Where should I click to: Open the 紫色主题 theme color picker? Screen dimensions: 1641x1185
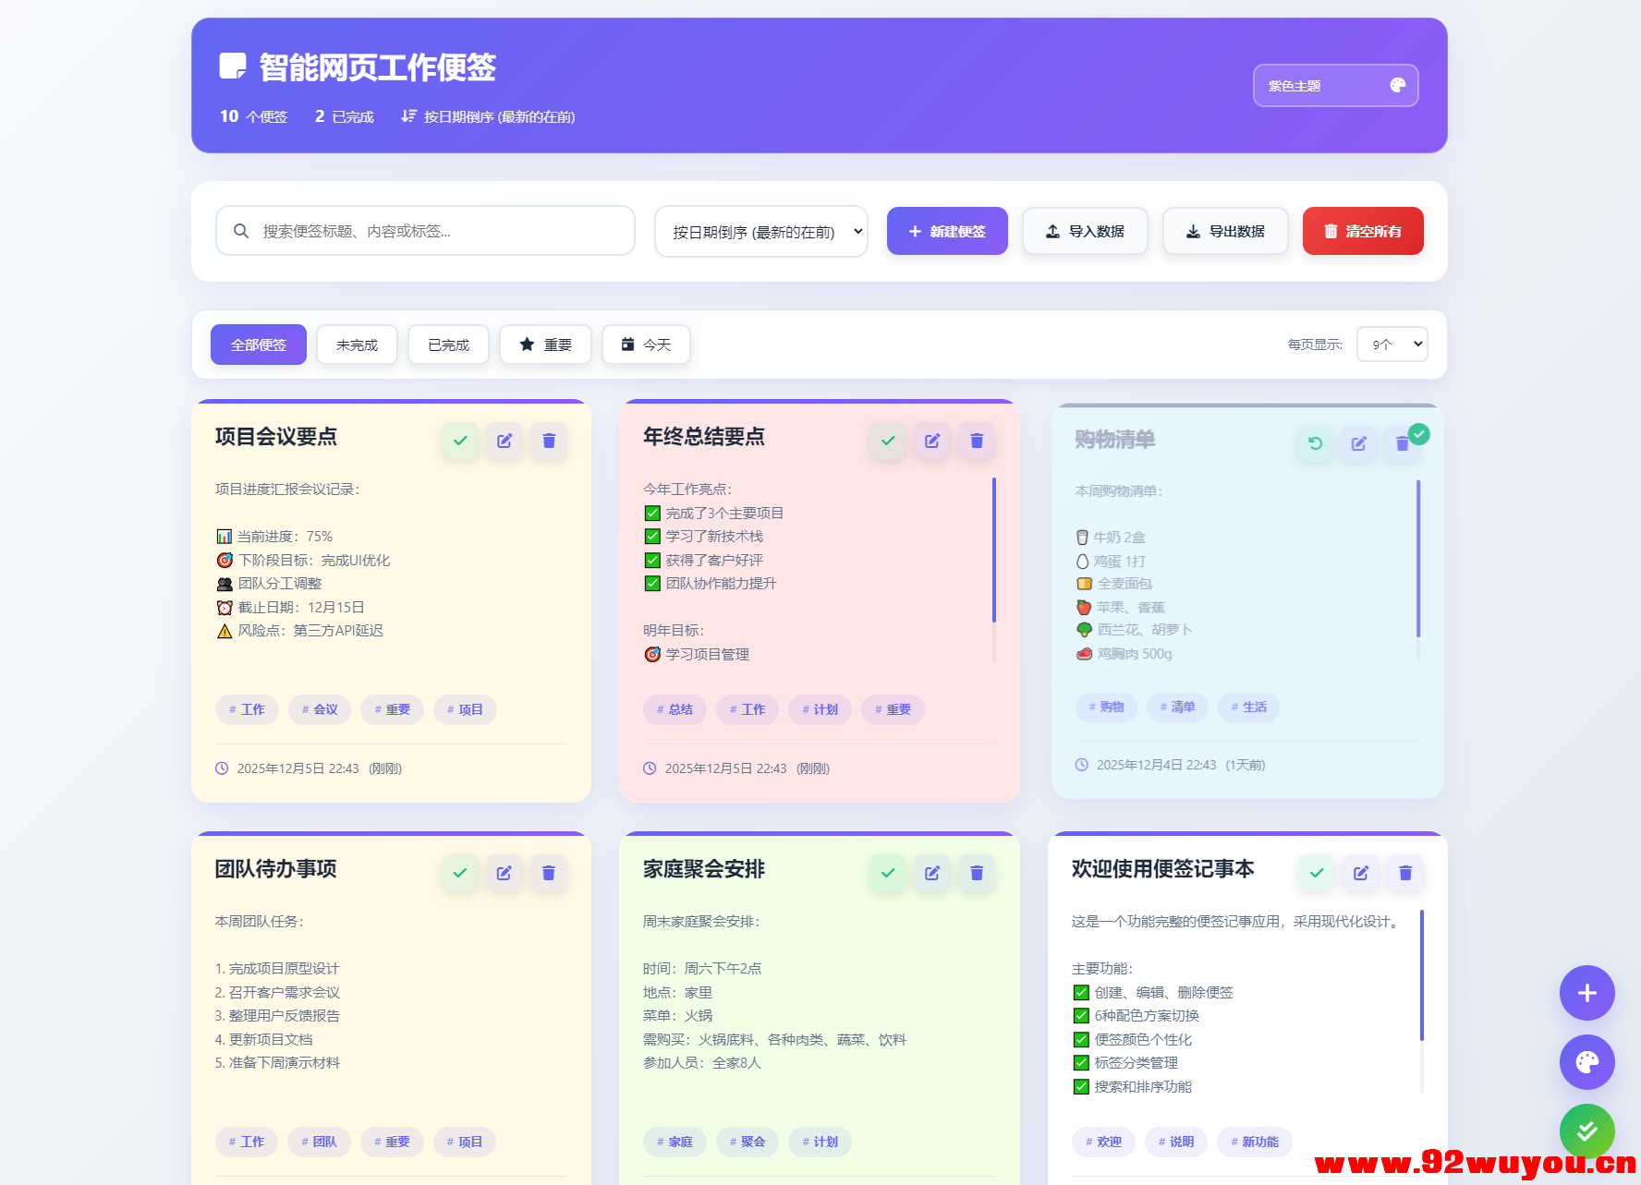tap(1335, 85)
